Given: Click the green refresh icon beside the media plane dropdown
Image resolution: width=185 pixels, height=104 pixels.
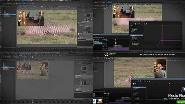Looking at the screenshot, I should tap(103, 37).
